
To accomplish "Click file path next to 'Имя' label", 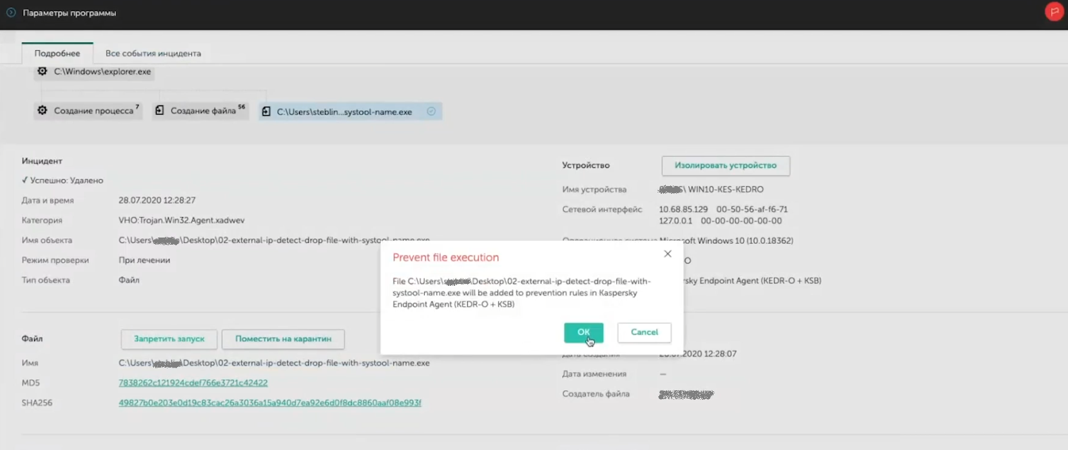I will coord(274,363).
